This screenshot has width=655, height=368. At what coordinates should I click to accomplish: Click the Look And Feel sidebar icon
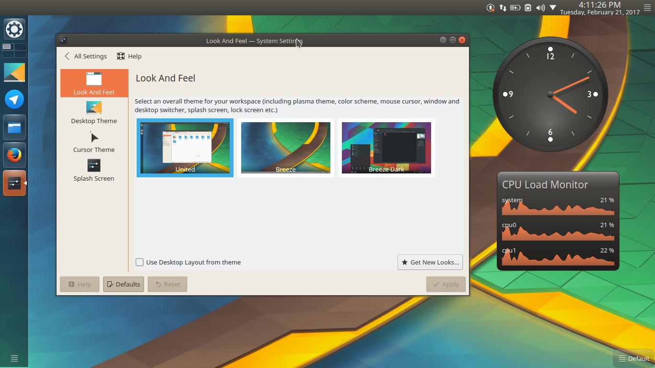[94, 78]
